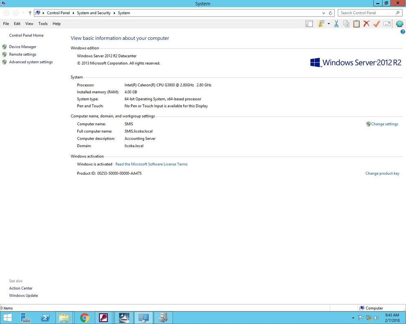Click the Device Manager shield icon
This screenshot has width=406, height=324.
[4, 47]
